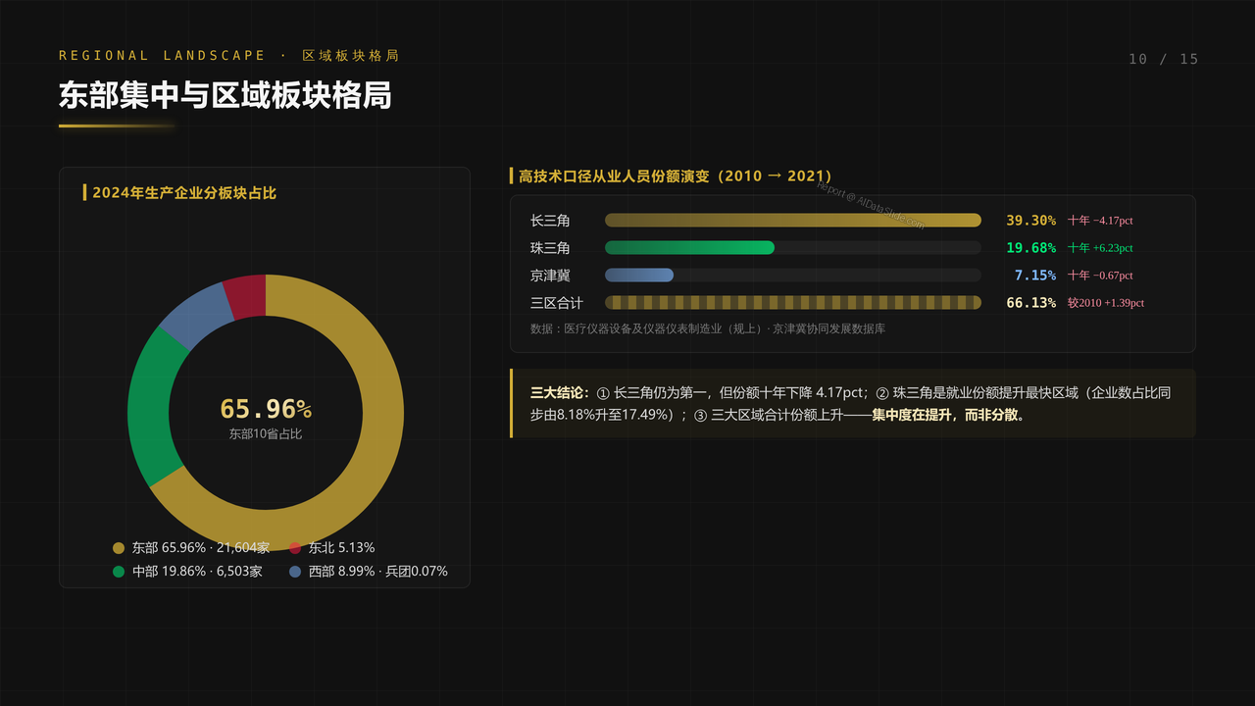This screenshot has height=706, width=1255.
Task: Click the 京津冀 row label
Action: (550, 276)
